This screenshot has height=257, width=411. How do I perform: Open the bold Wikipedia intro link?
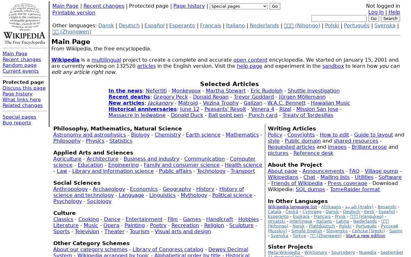click(66, 60)
